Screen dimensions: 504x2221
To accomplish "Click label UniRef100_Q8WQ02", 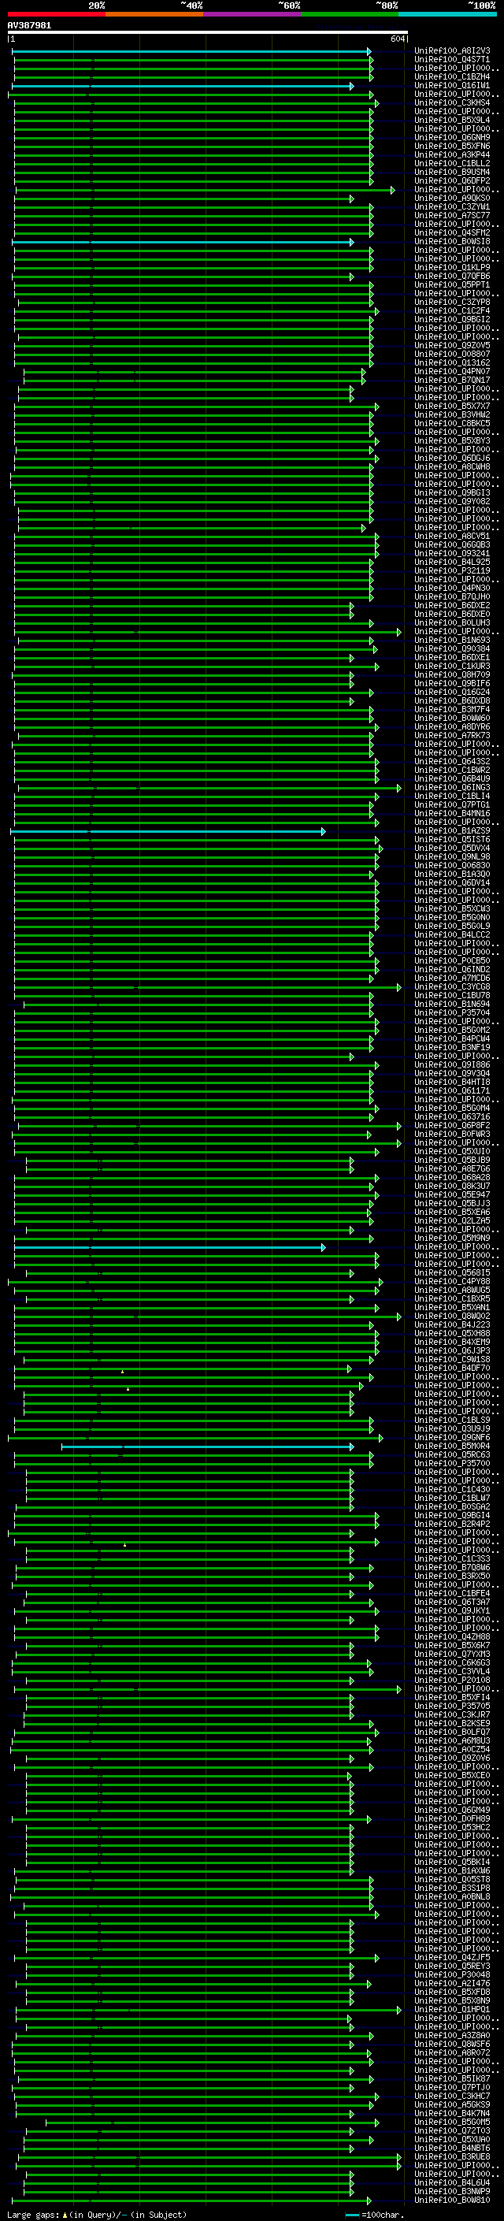I will [x=452, y=1316].
